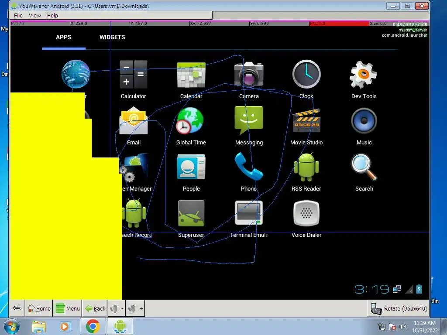Open Google Chrome from taskbar
The width and height of the screenshot is (447, 335).
[x=93, y=326]
